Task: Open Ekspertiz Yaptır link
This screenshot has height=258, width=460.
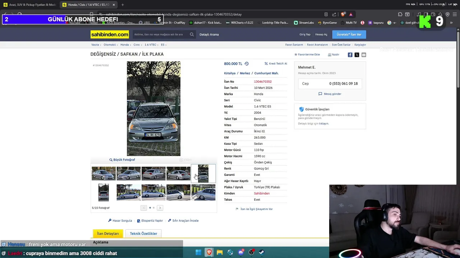Action: 150,221
